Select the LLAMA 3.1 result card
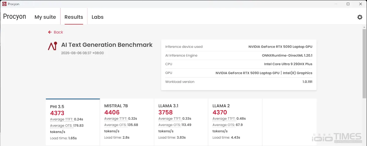This screenshot has width=367, height=146. pos(181,122)
